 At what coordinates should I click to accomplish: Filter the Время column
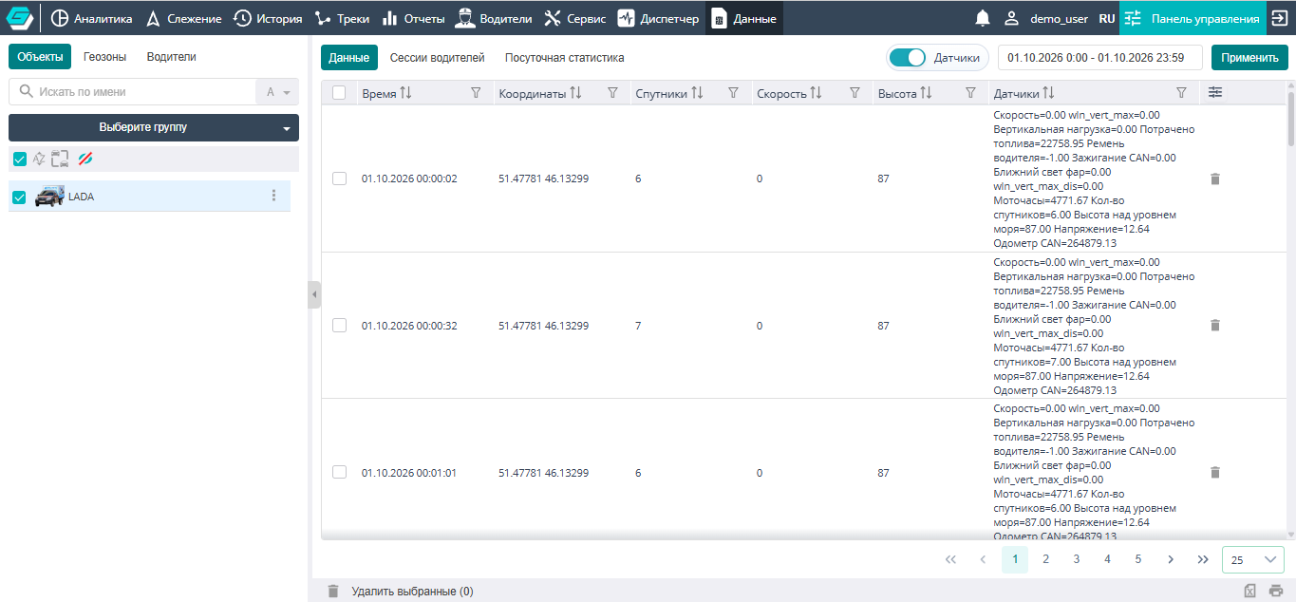pyautogui.click(x=477, y=93)
